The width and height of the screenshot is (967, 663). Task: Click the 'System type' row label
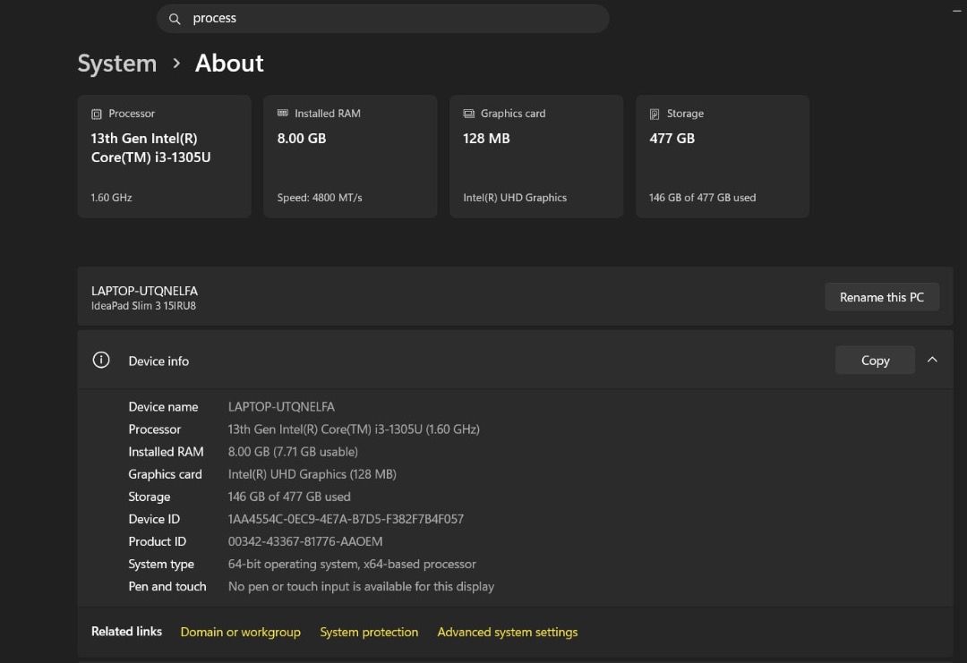161,565
